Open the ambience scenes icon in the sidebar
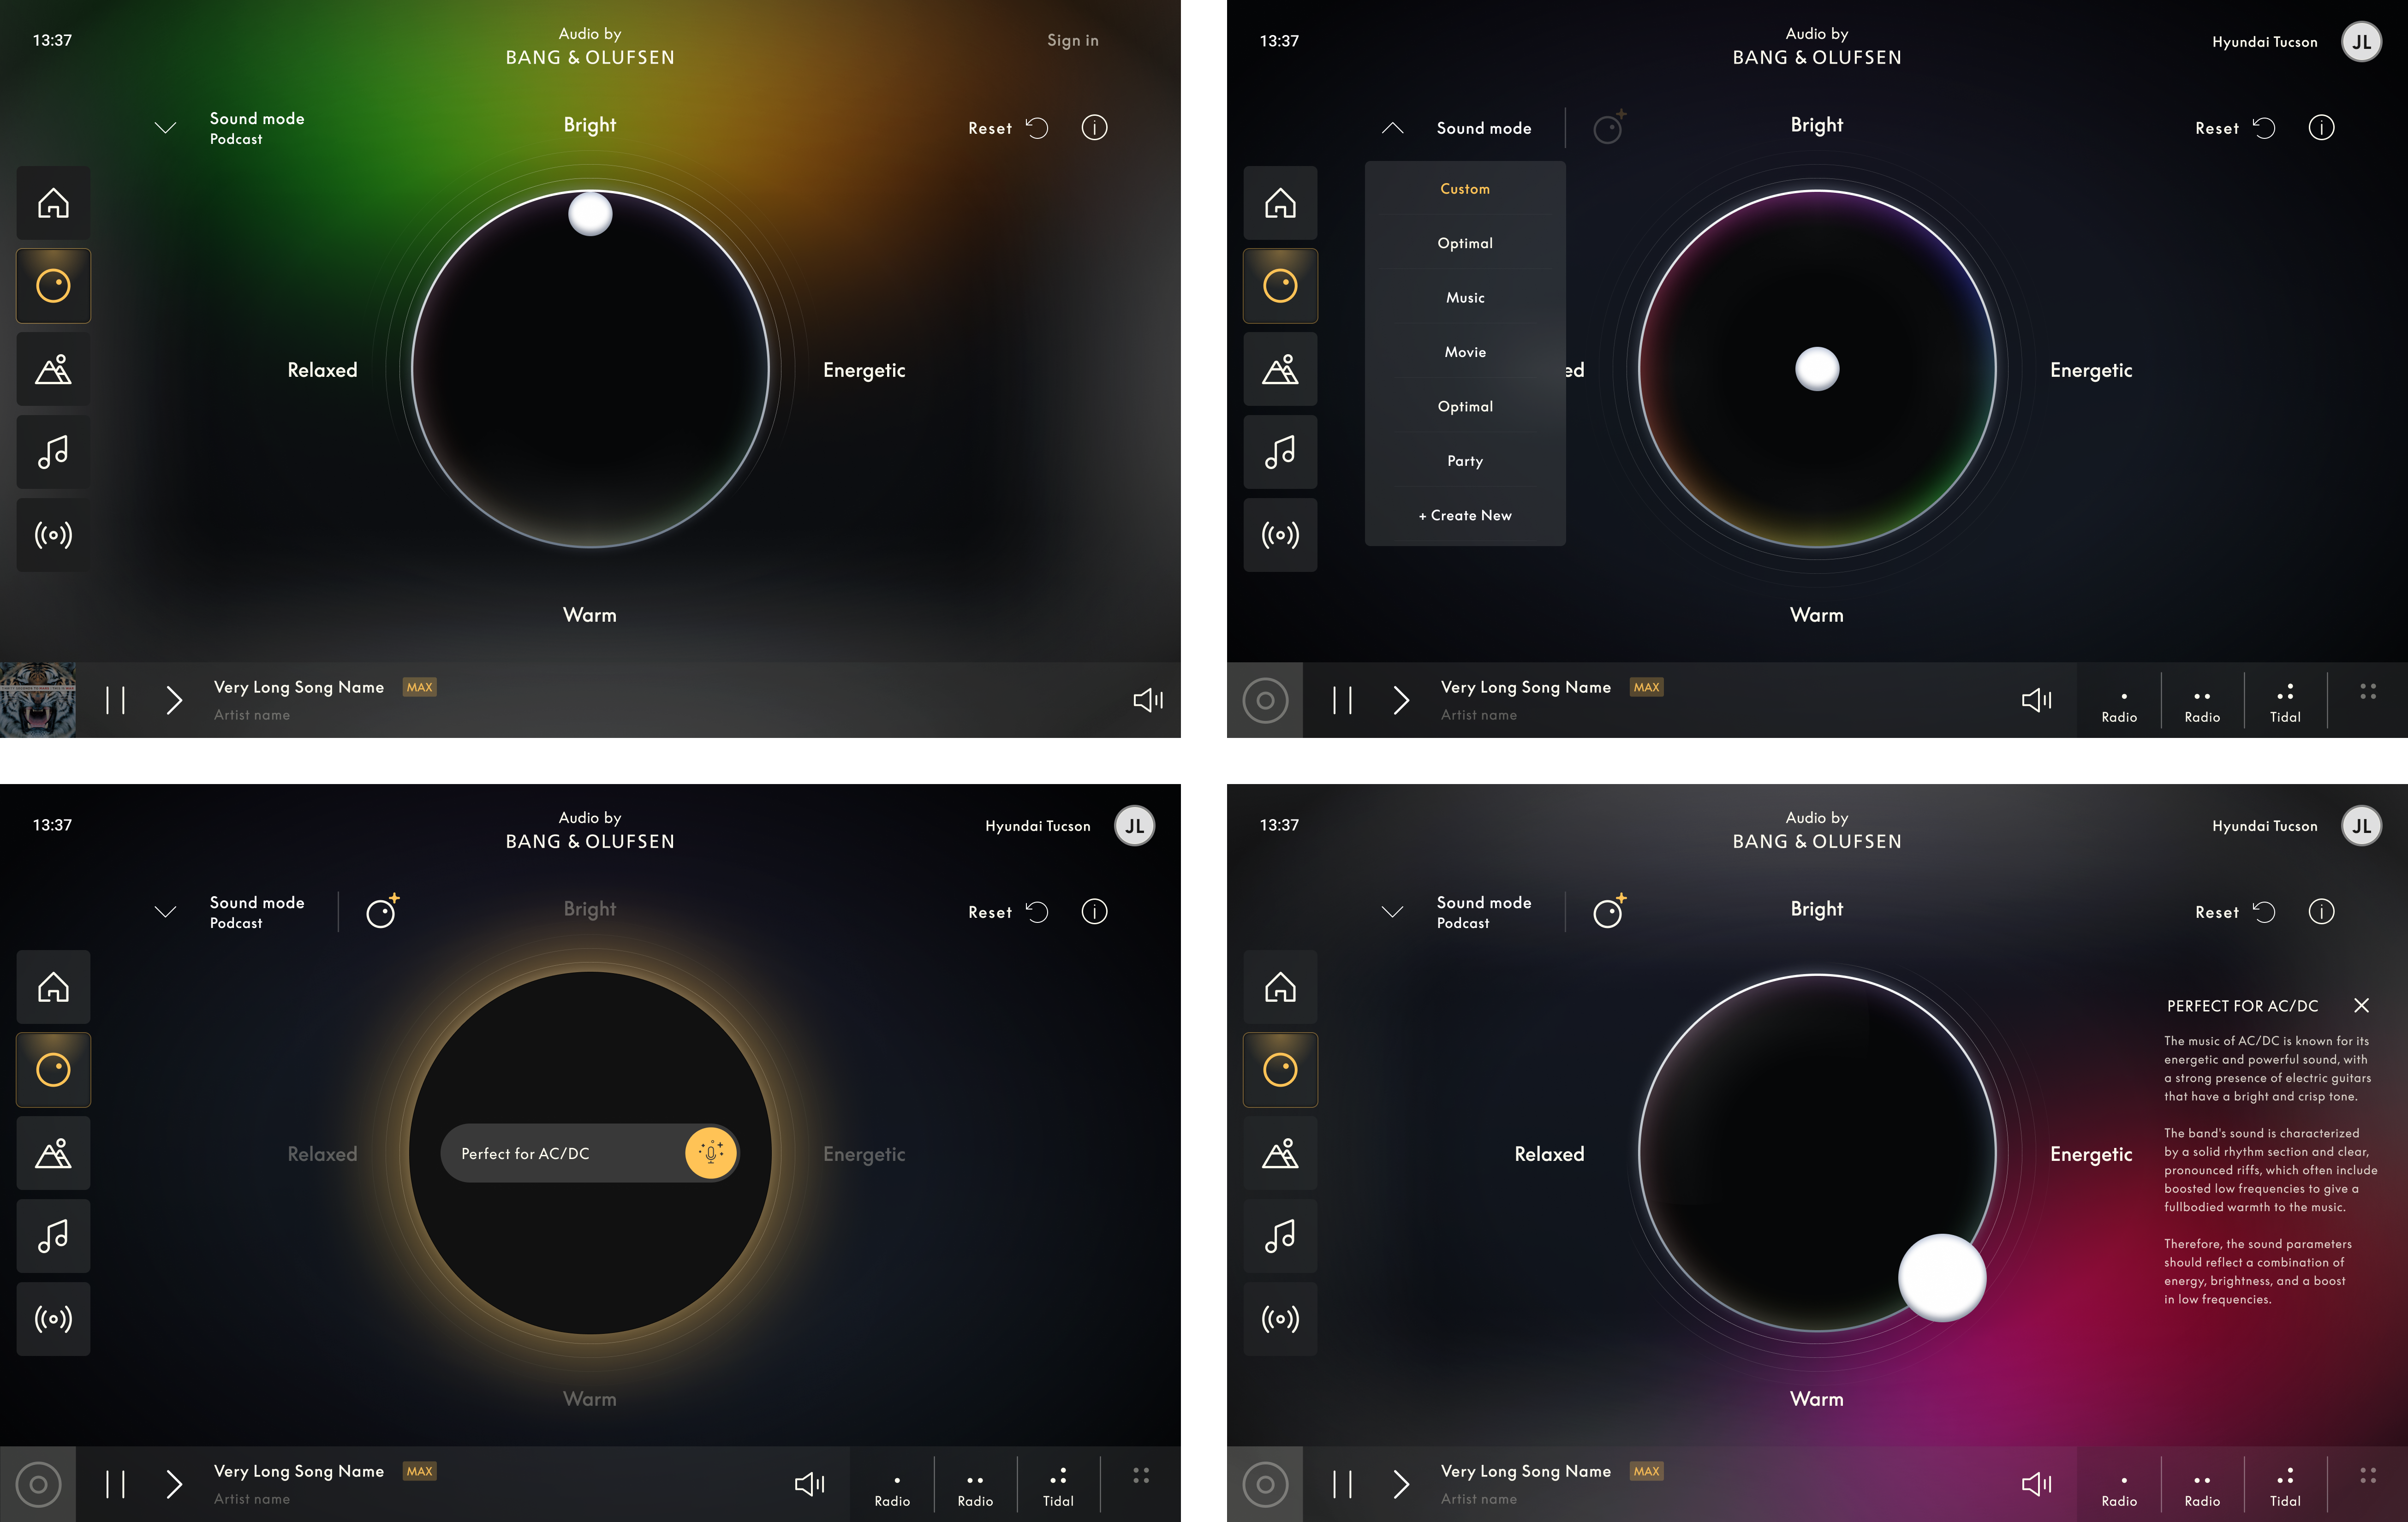 tap(53, 369)
